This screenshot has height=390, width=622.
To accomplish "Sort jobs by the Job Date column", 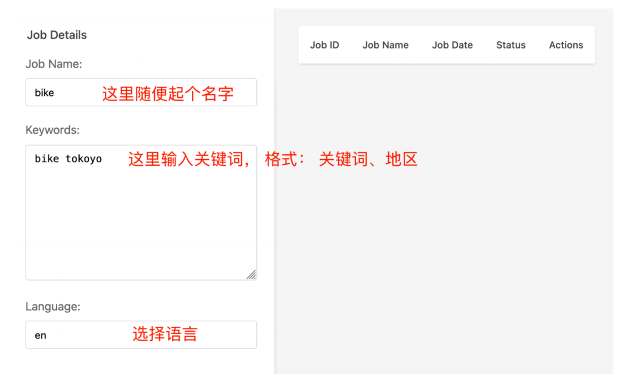I will point(452,45).
